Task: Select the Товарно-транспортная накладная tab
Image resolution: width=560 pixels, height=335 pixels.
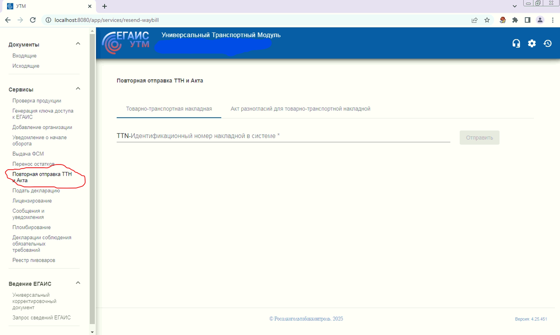Action: [169, 108]
